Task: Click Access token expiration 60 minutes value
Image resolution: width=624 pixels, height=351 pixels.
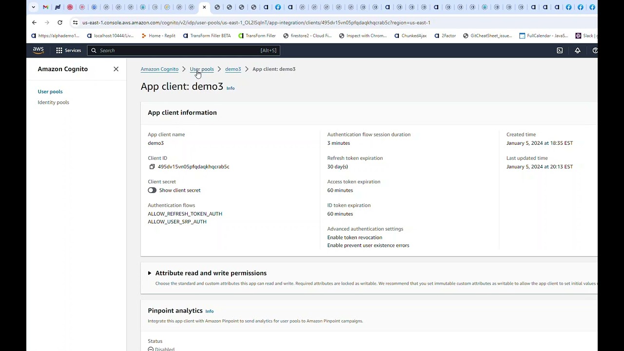Action: tap(340, 190)
